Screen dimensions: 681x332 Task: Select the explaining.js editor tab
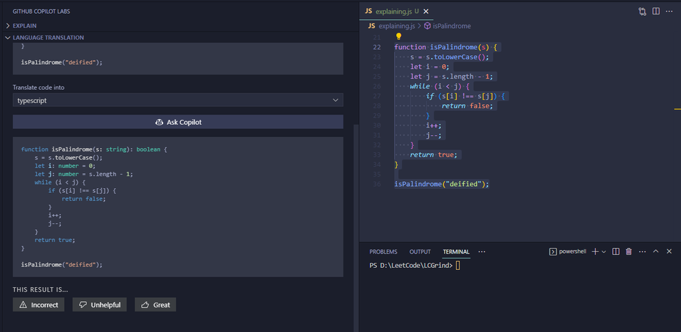coord(396,12)
